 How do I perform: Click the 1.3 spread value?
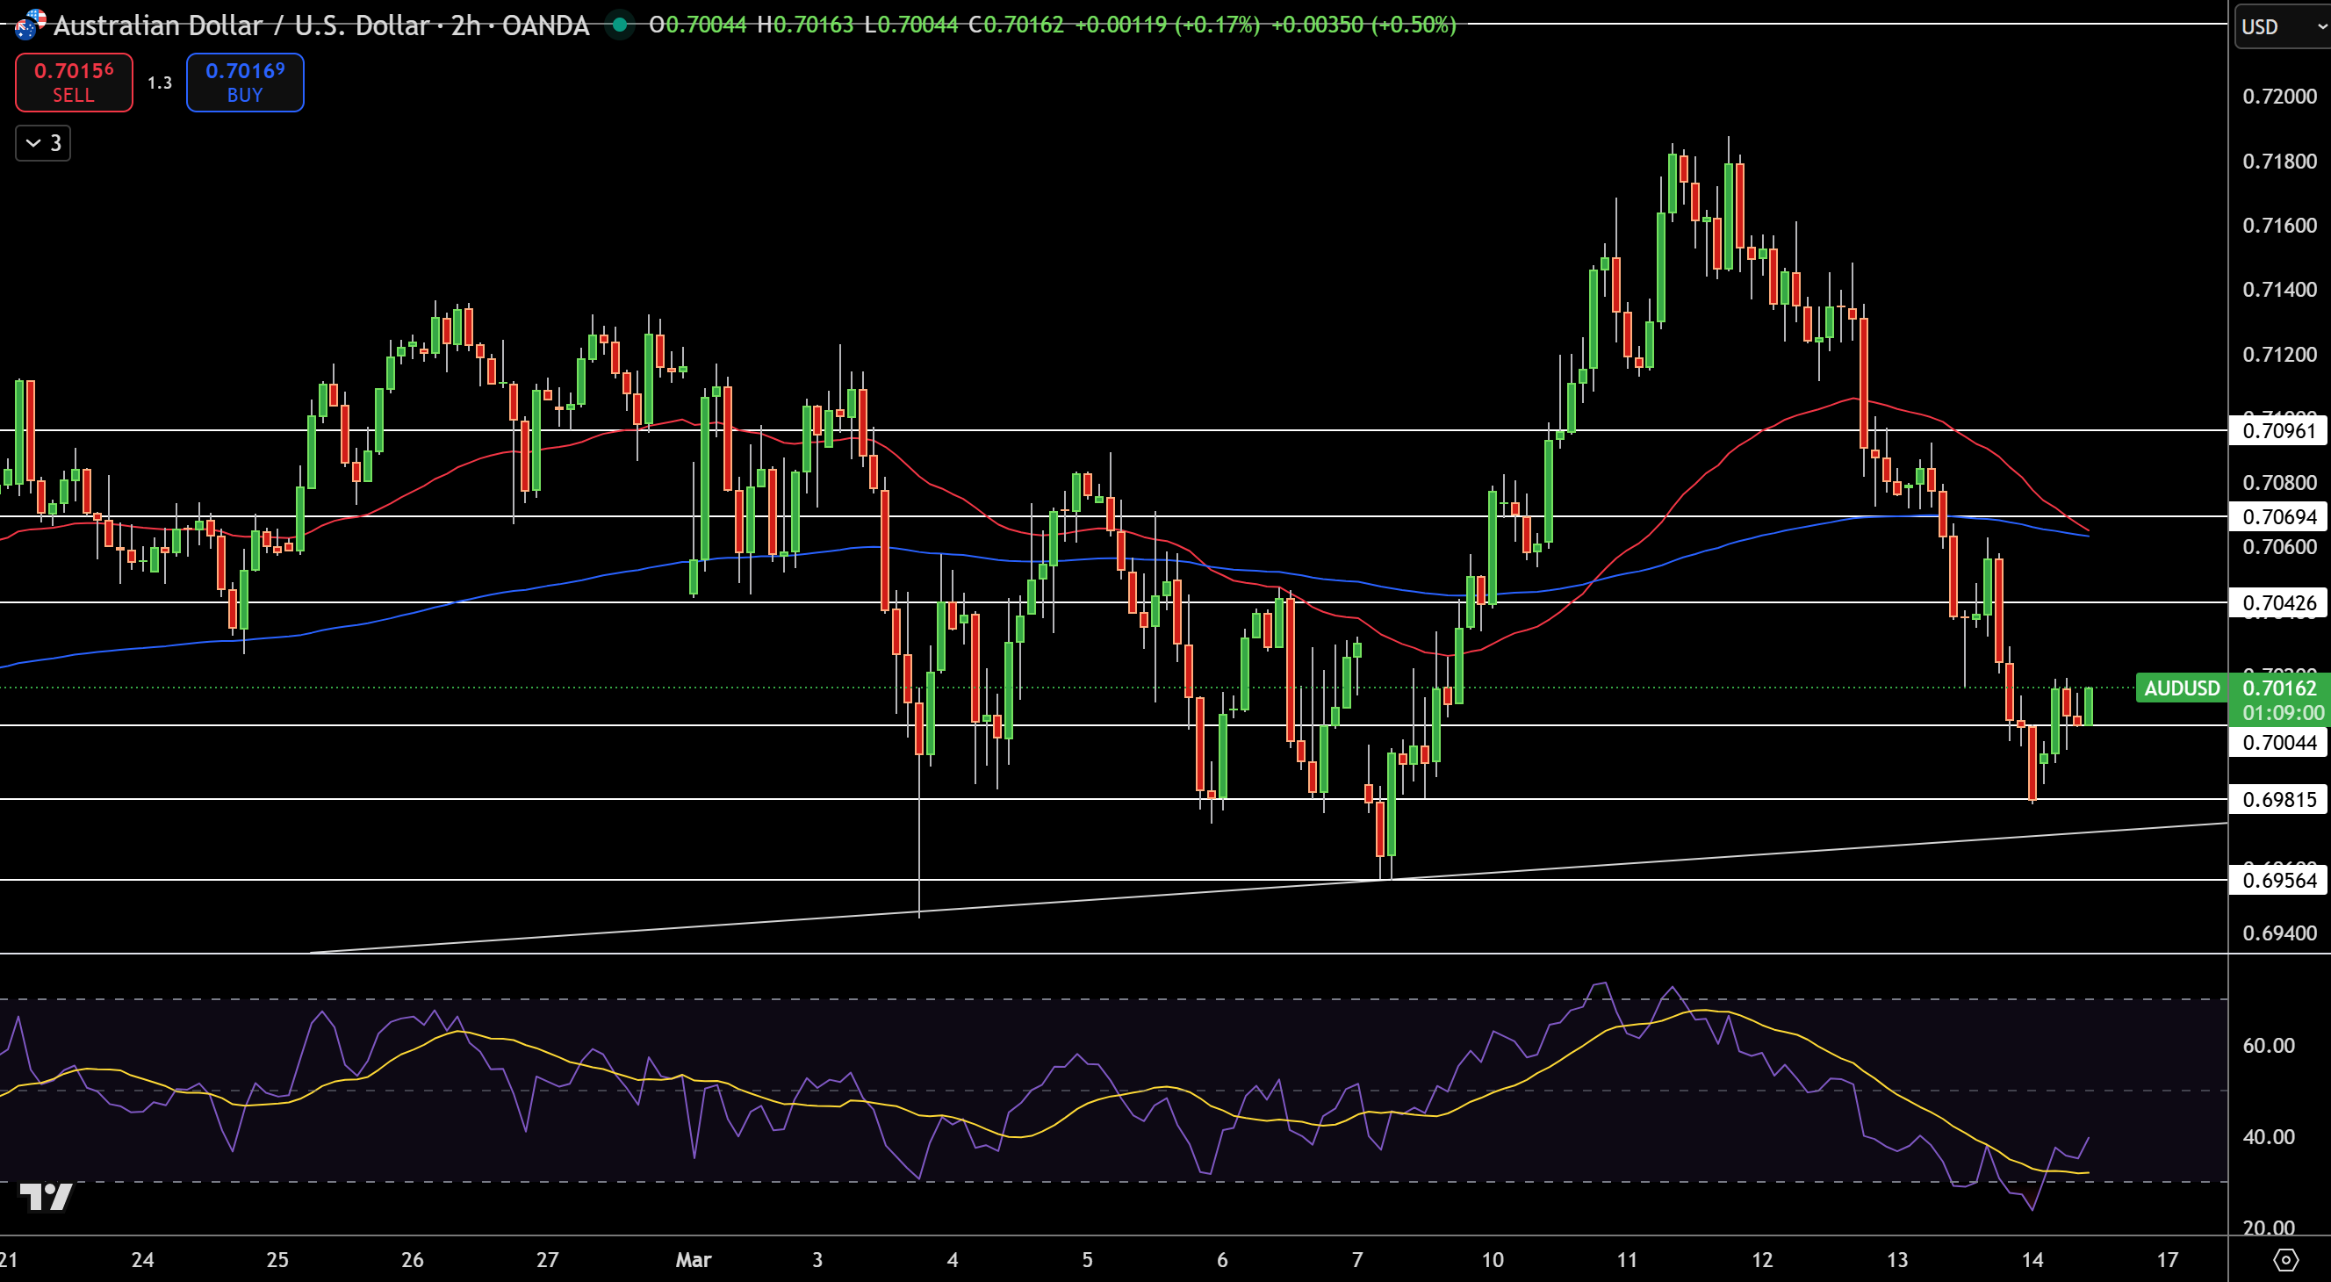click(x=159, y=83)
